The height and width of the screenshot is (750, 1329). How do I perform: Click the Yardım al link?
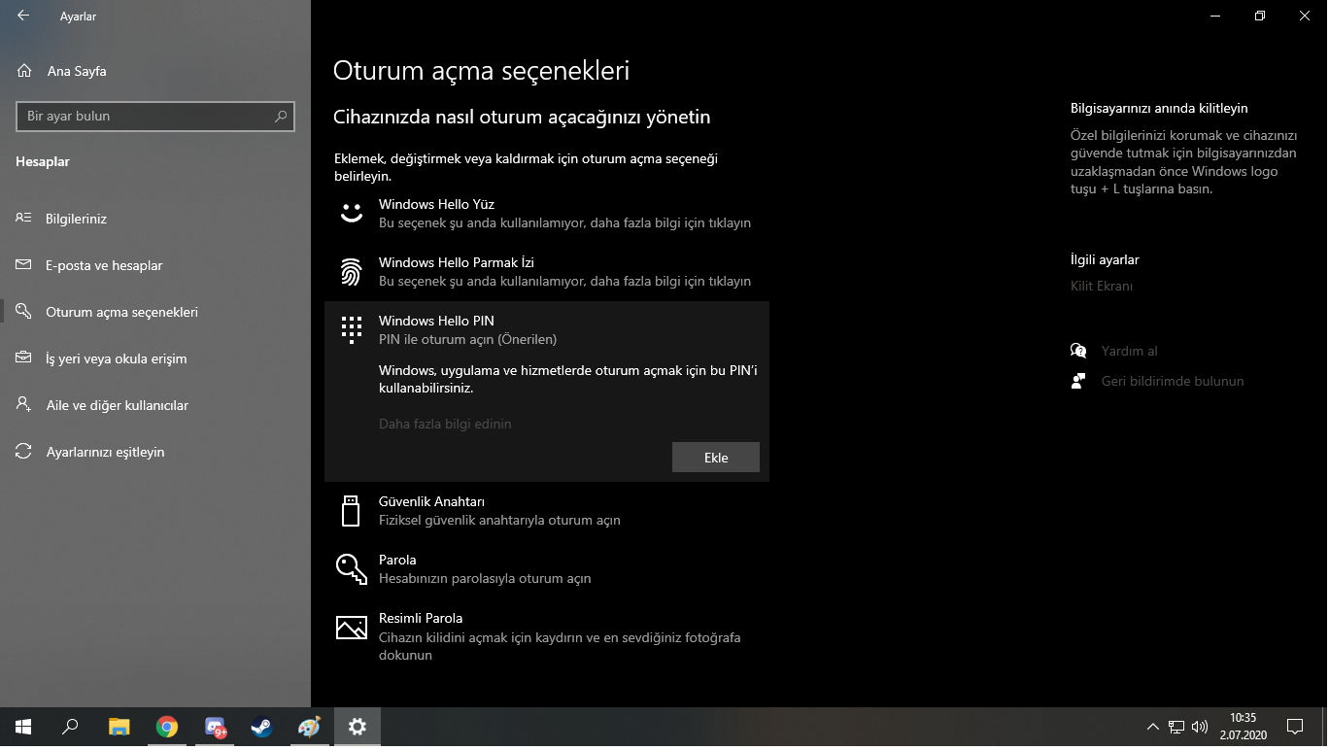tap(1129, 351)
